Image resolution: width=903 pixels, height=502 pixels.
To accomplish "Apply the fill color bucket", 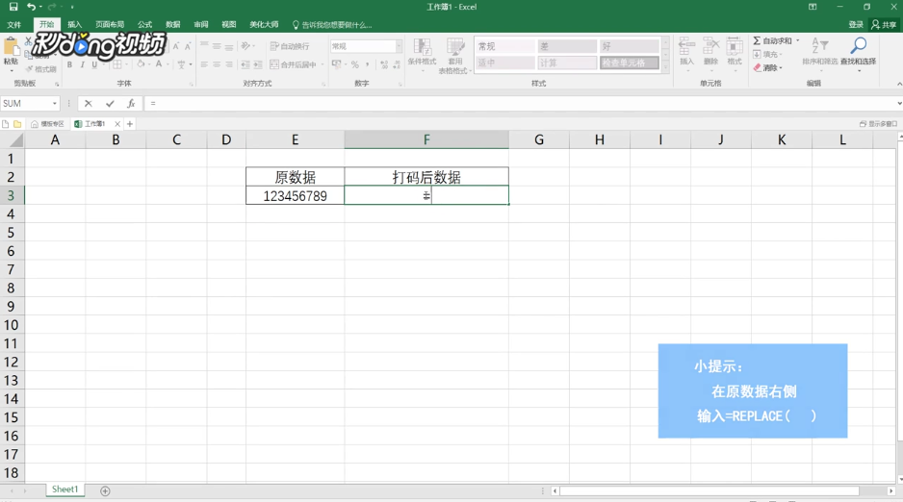I will (142, 64).
